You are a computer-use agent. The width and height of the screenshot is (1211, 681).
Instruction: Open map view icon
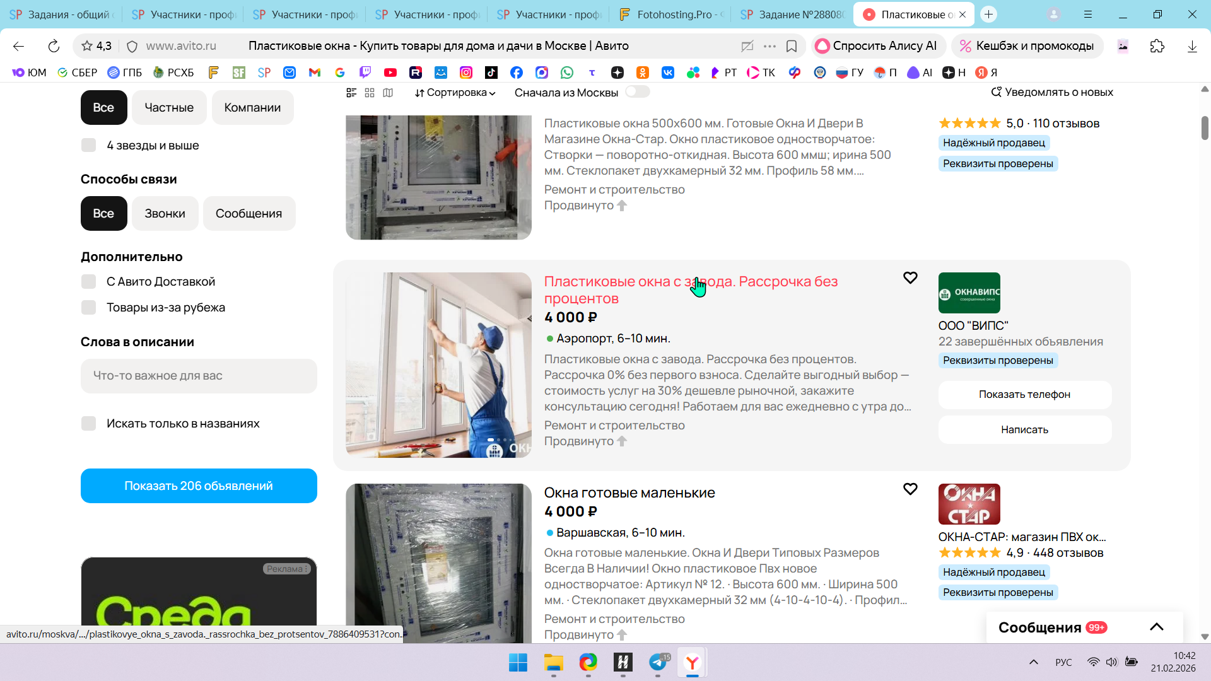click(x=388, y=93)
